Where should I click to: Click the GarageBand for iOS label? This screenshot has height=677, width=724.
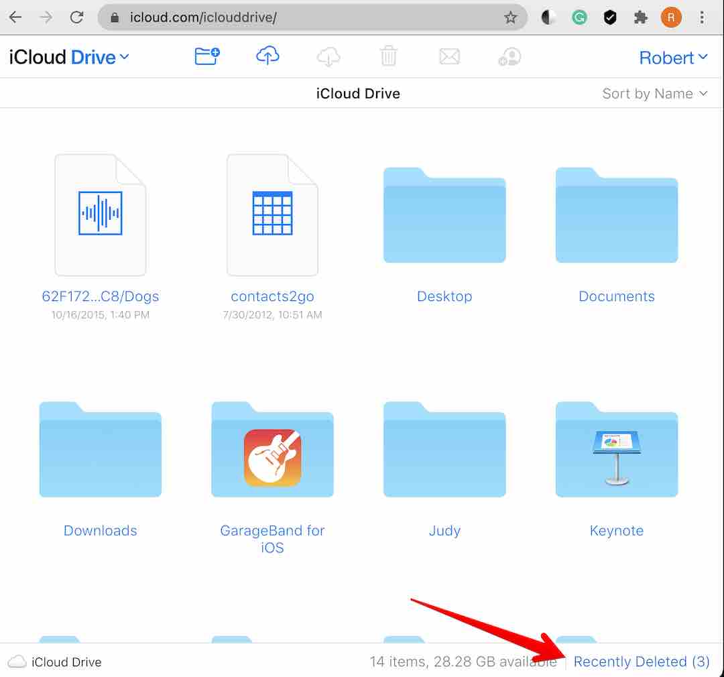point(272,539)
